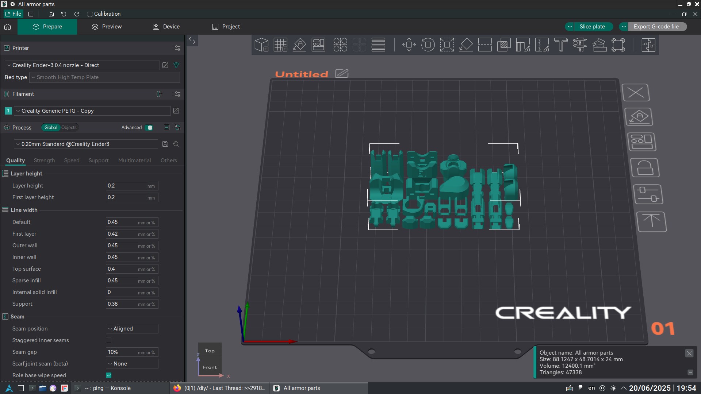Screen dimensions: 701x394
Task: Open the Support settings tab
Action: pos(99,161)
